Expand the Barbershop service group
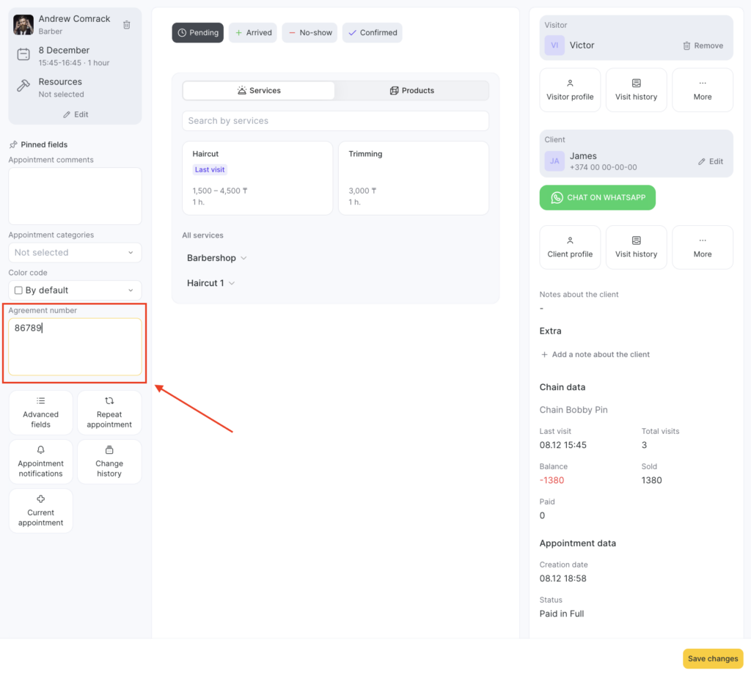This screenshot has height=673, width=751. tap(217, 258)
